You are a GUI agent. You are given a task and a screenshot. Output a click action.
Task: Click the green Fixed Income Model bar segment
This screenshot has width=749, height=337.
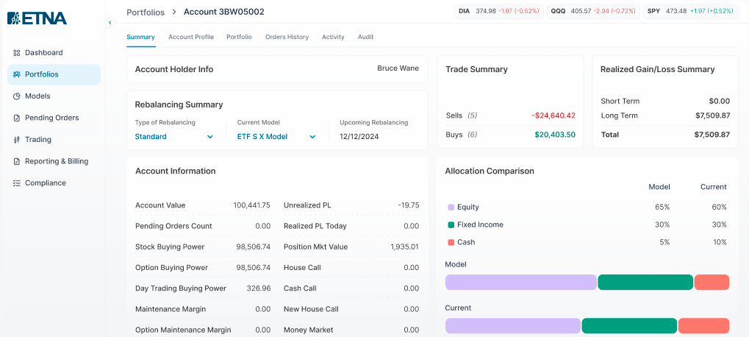[645, 282]
